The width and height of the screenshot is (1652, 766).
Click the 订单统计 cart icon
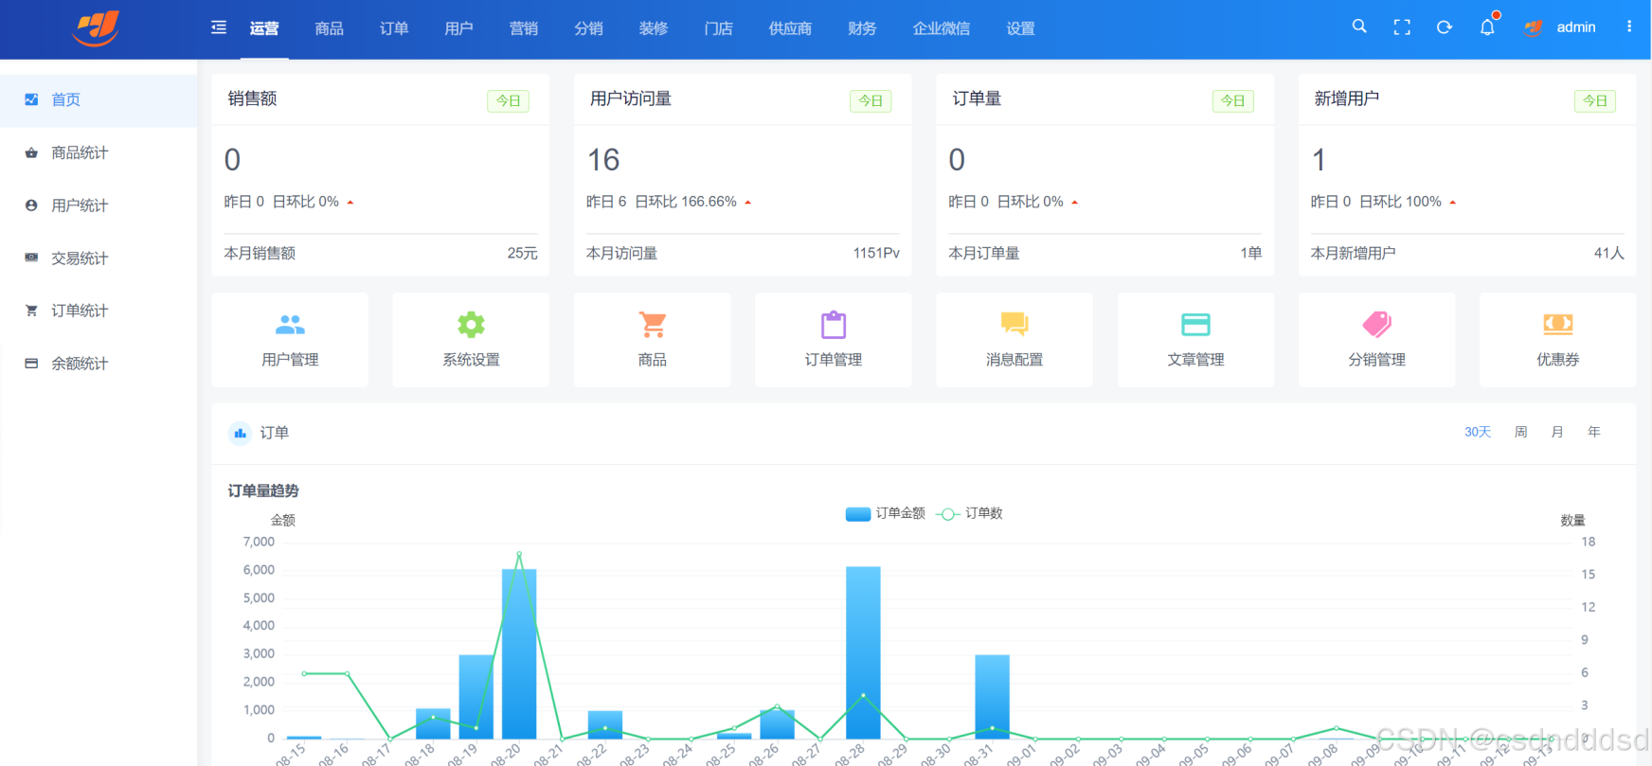point(31,311)
